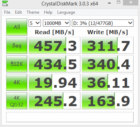Select the 4K read result 19.94
The height and width of the screenshot is (127, 140).
[55, 82]
